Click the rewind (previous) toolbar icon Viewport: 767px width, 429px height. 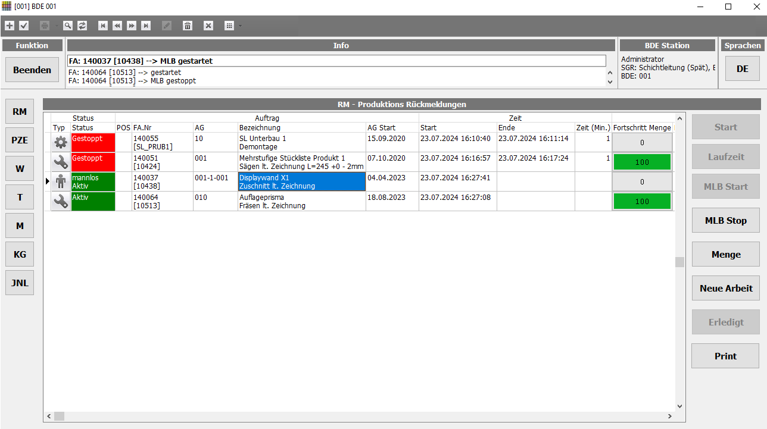click(x=117, y=26)
